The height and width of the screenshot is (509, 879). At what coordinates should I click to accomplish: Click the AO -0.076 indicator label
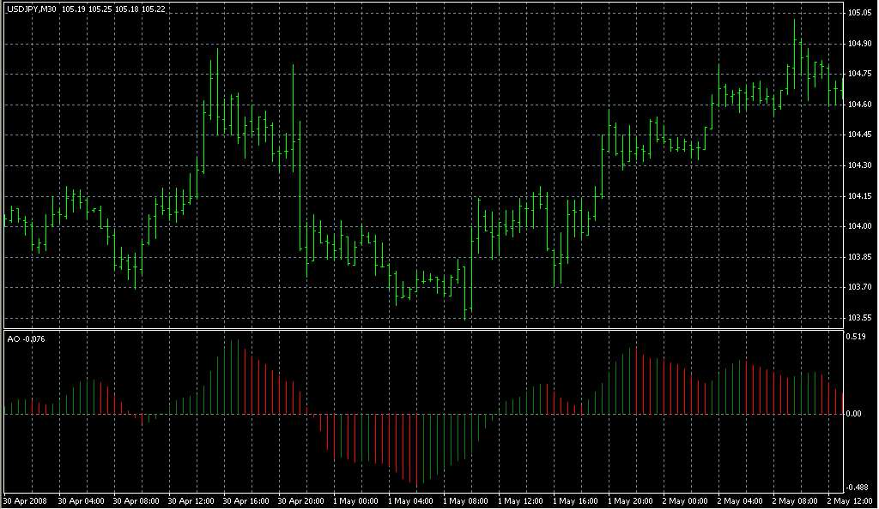26,339
